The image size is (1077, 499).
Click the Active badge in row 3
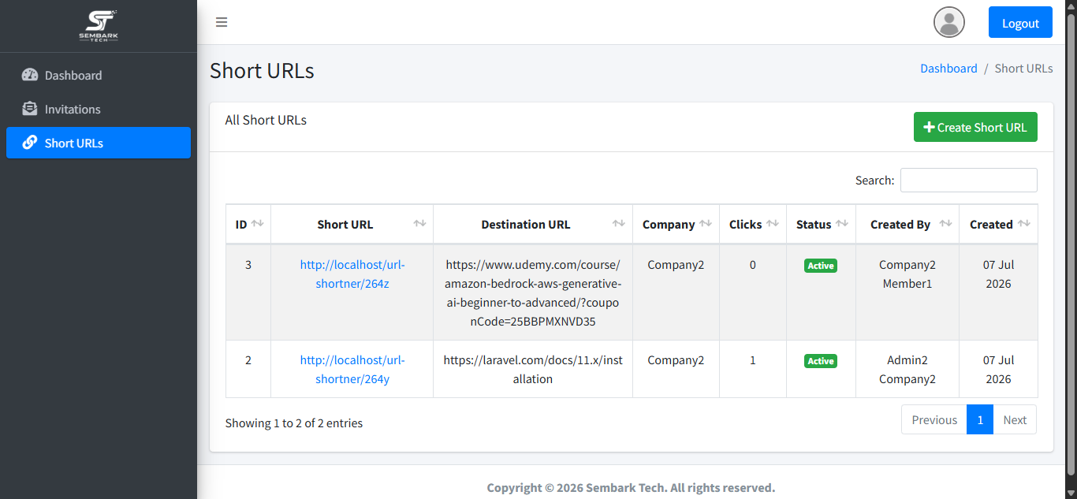pos(821,266)
